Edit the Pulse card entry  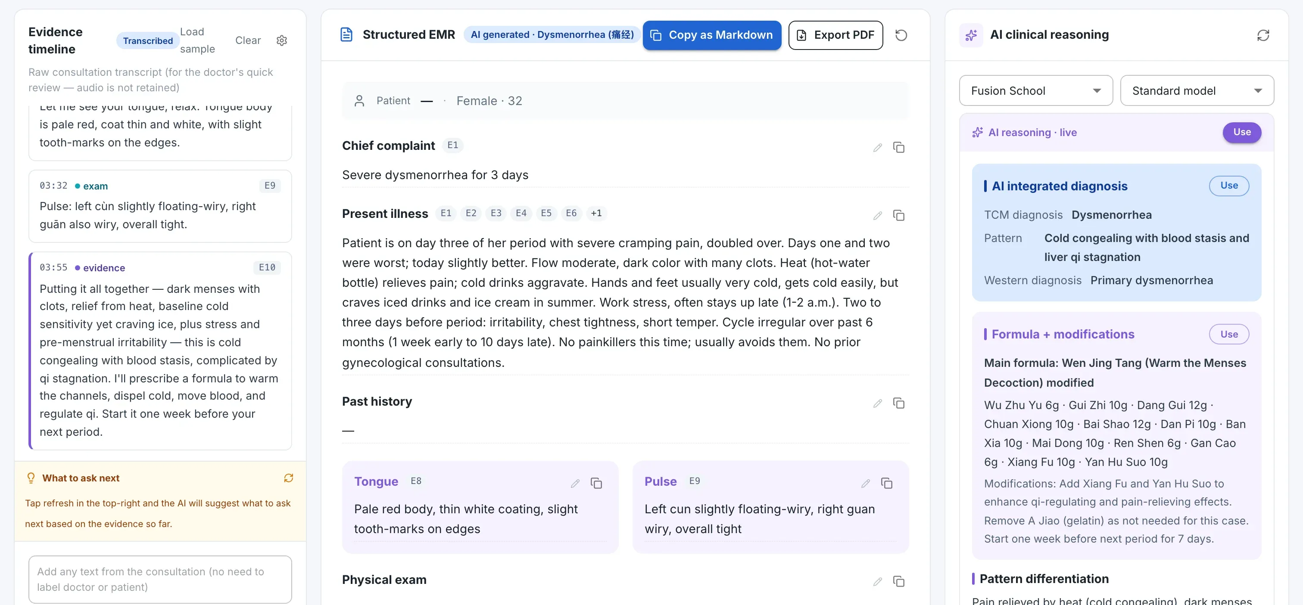tap(866, 484)
